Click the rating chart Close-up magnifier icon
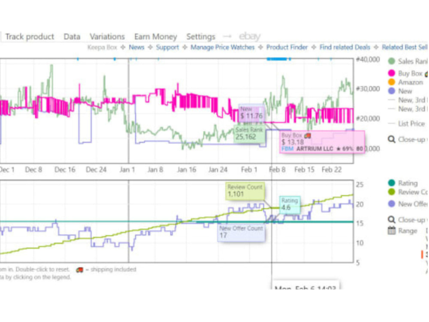This screenshot has height=322, width=429. [x=392, y=219]
